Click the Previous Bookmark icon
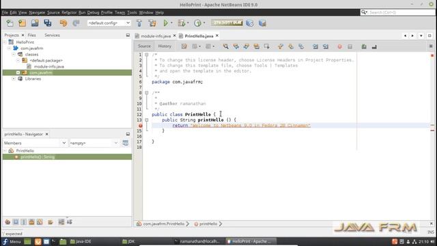The image size is (437, 246). tap(281, 46)
